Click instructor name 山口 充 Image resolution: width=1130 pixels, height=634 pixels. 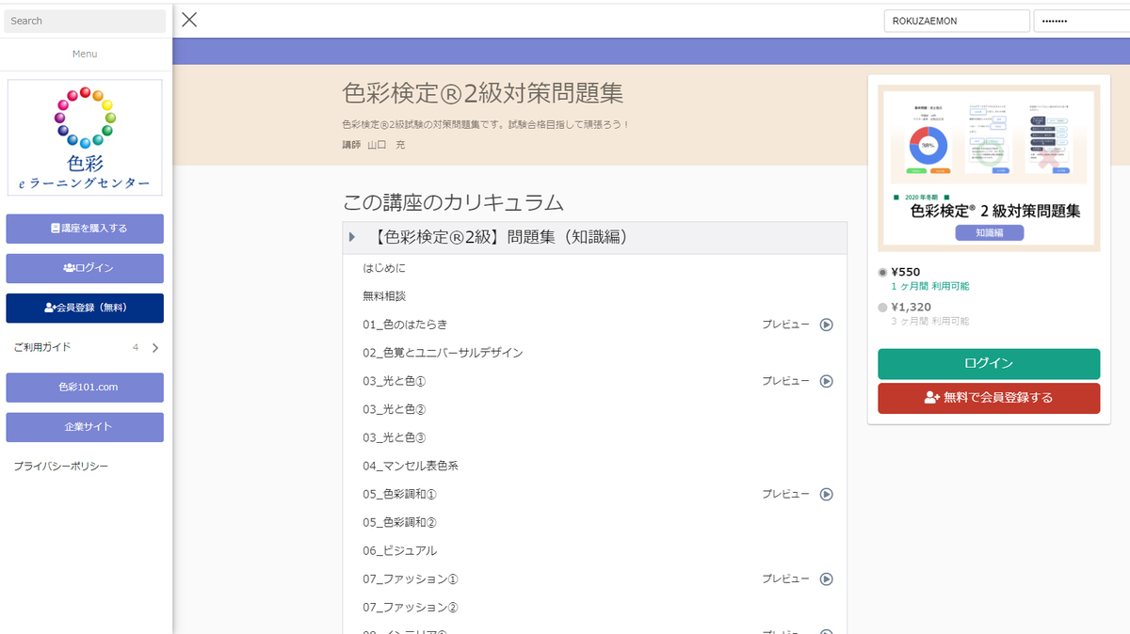point(386,145)
